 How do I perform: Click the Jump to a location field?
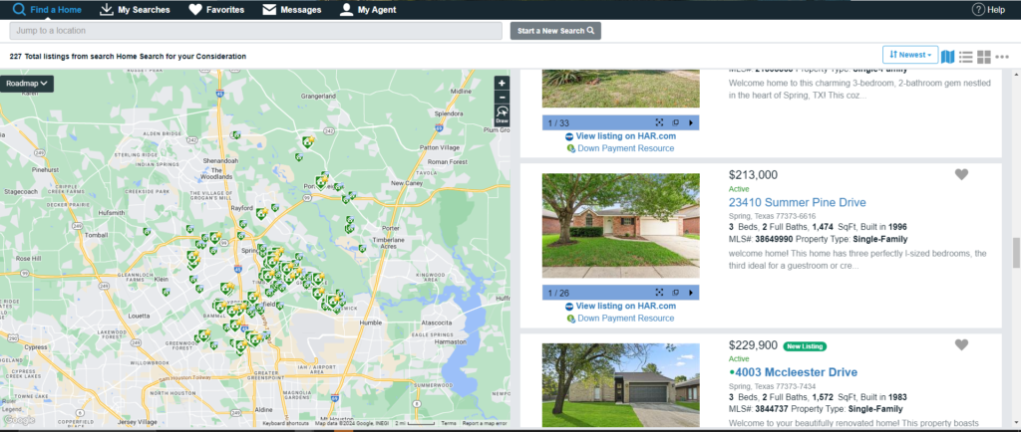coord(254,31)
